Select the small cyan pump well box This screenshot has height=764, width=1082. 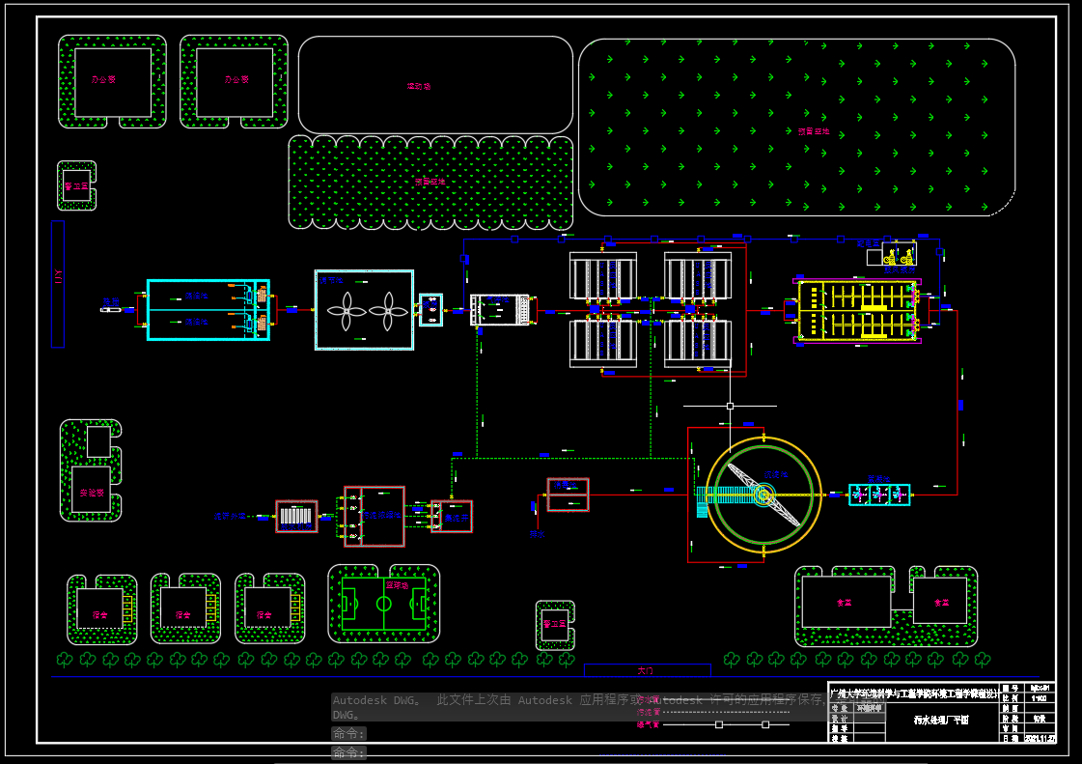tap(431, 310)
